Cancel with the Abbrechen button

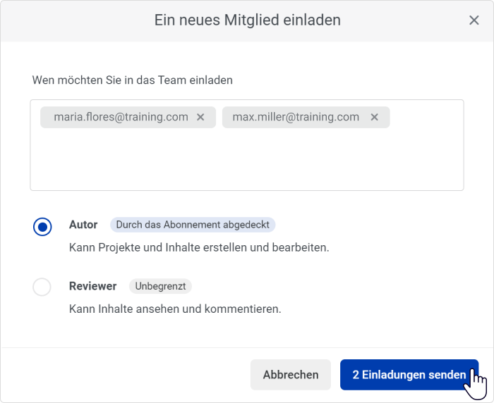tap(291, 375)
